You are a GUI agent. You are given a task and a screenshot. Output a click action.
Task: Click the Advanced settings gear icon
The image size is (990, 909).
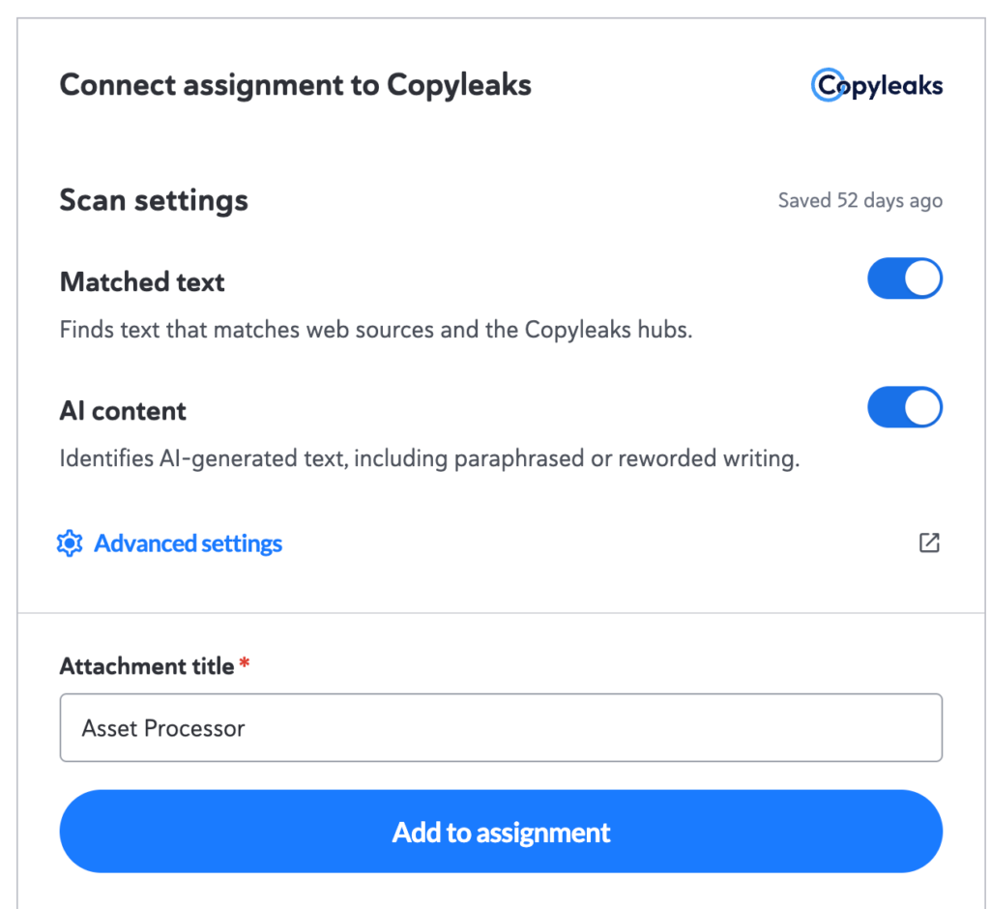point(70,543)
